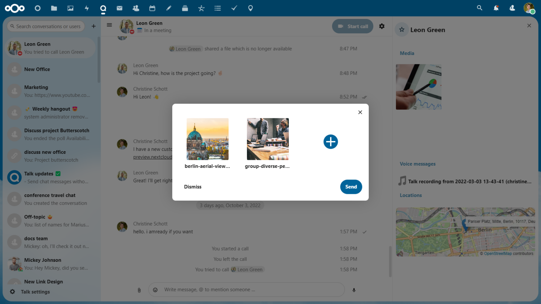Image resolution: width=541 pixels, height=304 pixels.
Task: Open the Files app
Action: click(54, 8)
